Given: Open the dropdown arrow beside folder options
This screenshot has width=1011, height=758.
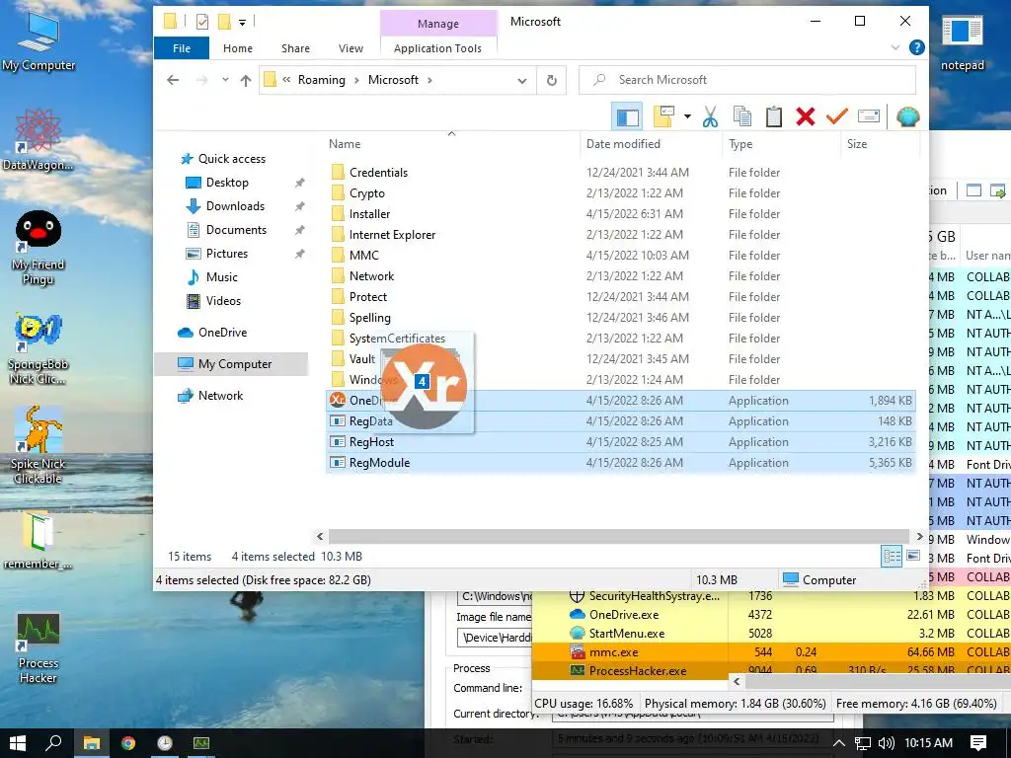Looking at the screenshot, I should (687, 116).
